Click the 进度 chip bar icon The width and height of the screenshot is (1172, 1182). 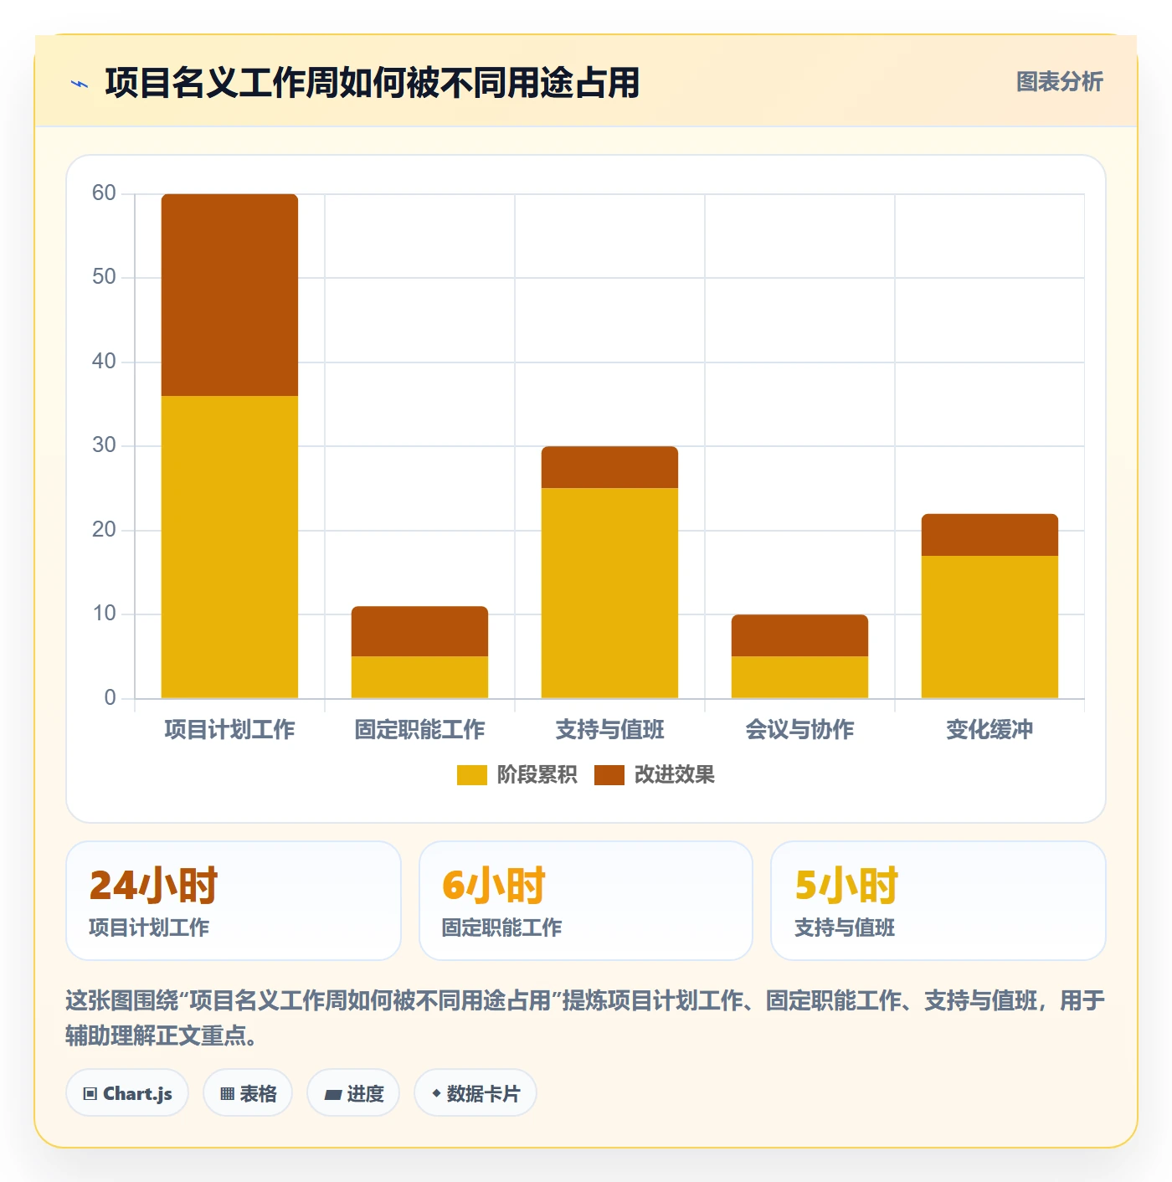coord(333,1094)
